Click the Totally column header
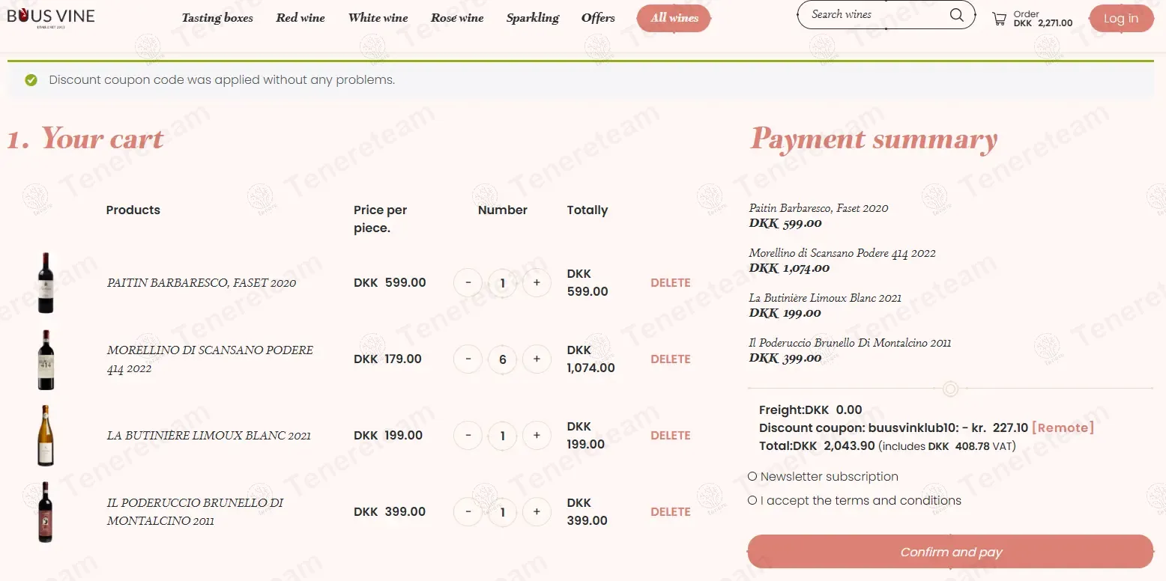The height and width of the screenshot is (581, 1166). [x=587, y=210]
